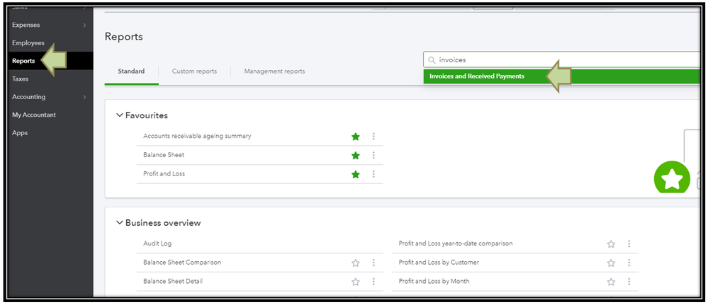Unfavourite the Balance Sheet star
The height and width of the screenshot is (305, 708).
356,155
